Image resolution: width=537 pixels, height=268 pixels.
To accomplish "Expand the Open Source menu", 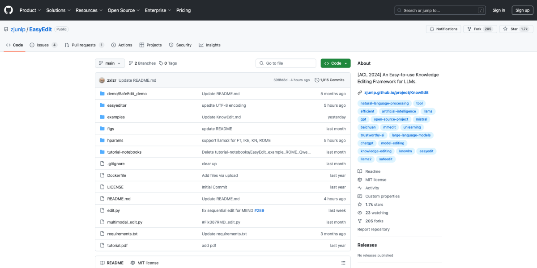I will tap(124, 10).
